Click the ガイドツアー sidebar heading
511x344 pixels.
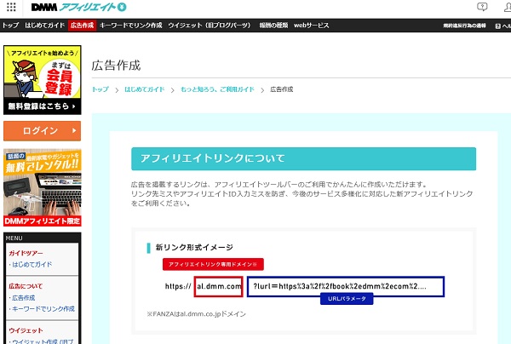(26, 253)
